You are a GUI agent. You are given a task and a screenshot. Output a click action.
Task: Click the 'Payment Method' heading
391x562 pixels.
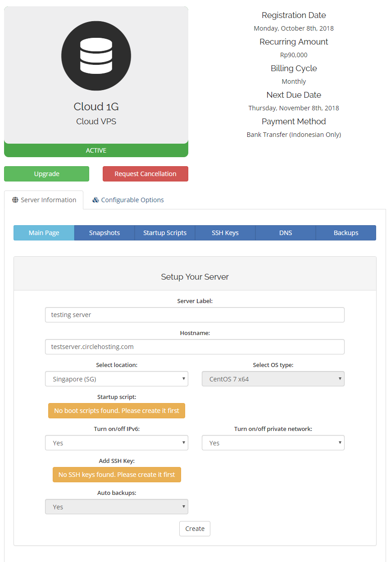pyautogui.click(x=294, y=122)
